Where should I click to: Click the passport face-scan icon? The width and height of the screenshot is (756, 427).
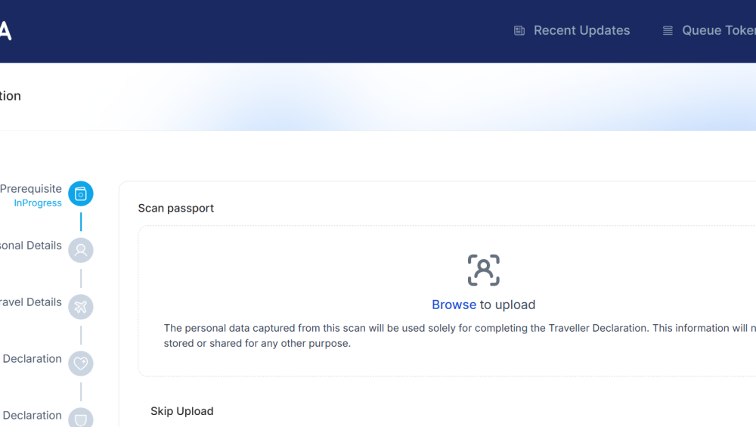(484, 270)
